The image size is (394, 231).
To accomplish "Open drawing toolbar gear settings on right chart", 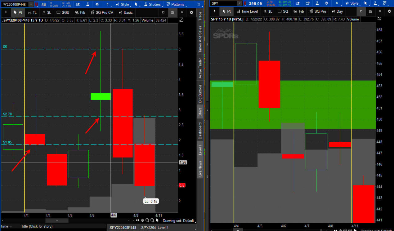I will (389, 11).
